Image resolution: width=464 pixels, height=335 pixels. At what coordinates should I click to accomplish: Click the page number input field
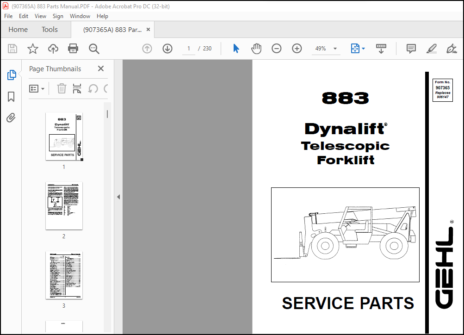click(189, 49)
